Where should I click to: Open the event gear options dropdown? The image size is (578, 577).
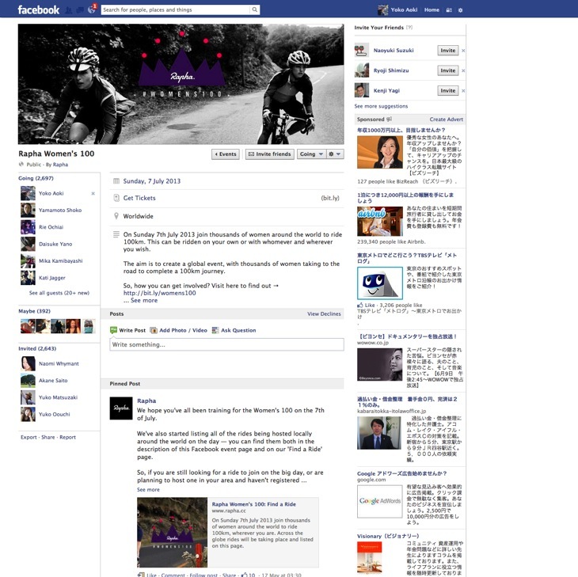coord(335,154)
